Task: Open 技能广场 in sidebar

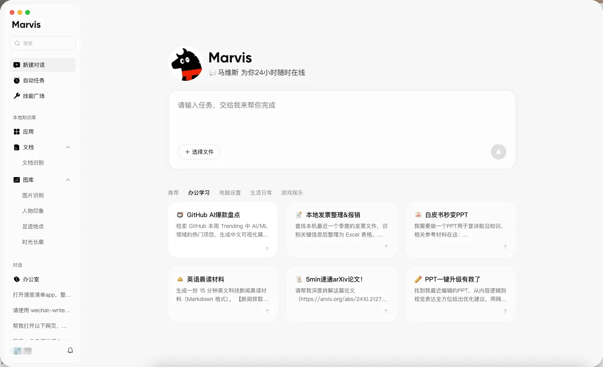Action: 43,96
